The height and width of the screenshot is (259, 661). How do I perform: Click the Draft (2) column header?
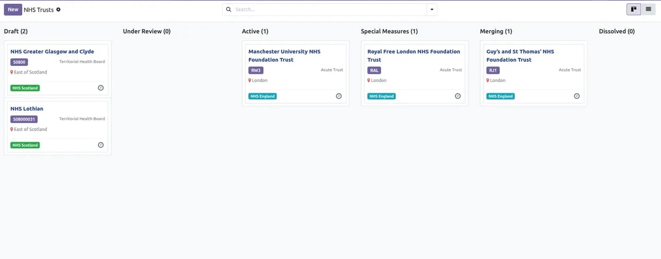pos(16,32)
